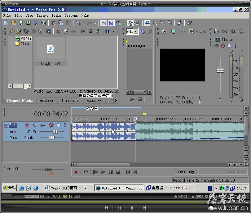Toggle the Automatic Crossfades icon
251x213 pixels.
[x=111, y=23]
